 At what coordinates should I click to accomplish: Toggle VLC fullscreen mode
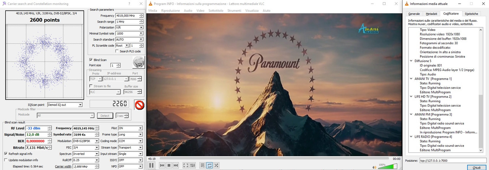[186, 165]
